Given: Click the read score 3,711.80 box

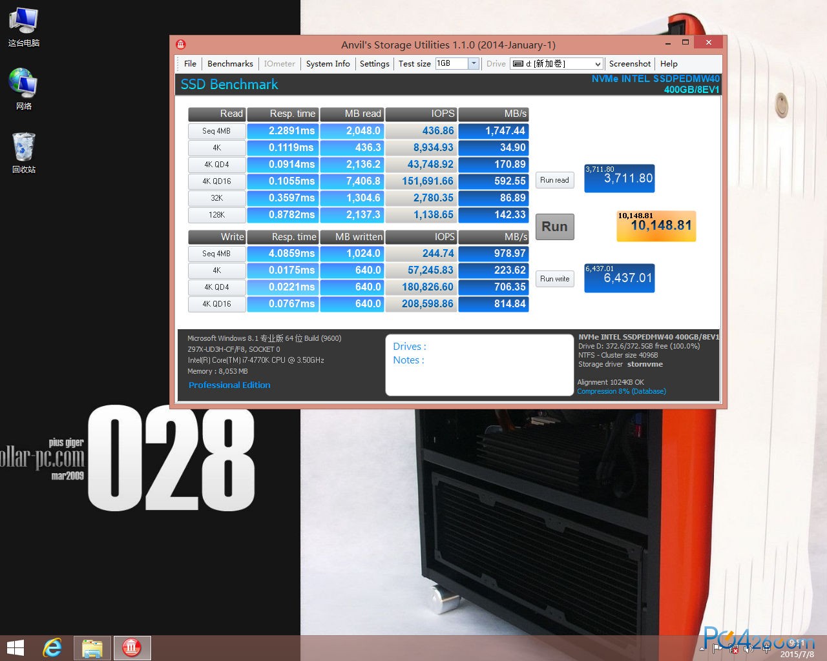Looking at the screenshot, I should (620, 178).
